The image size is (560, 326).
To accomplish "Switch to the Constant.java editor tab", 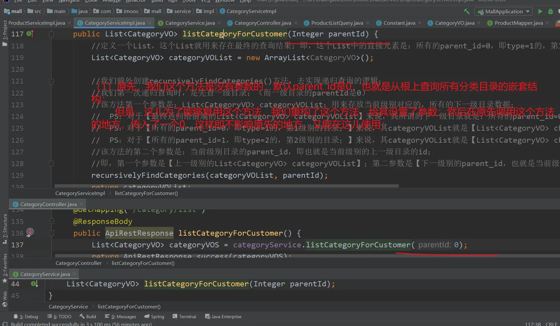I will pos(399,23).
